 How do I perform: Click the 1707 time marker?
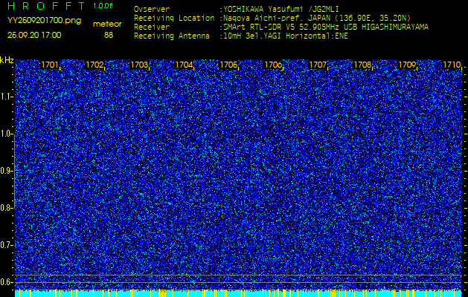coord(318,65)
